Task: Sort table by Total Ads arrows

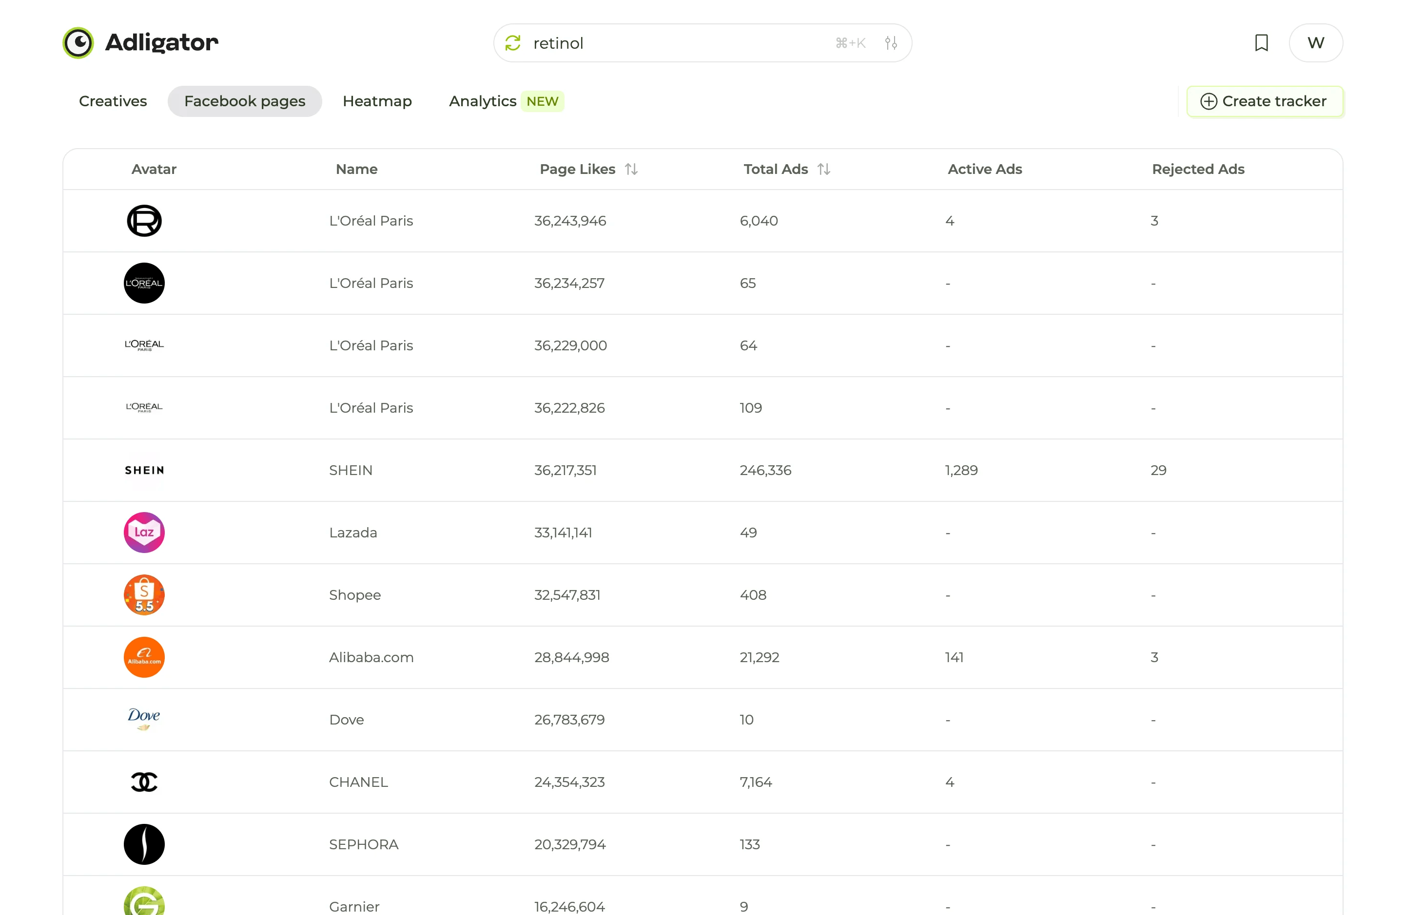Action: click(x=823, y=169)
